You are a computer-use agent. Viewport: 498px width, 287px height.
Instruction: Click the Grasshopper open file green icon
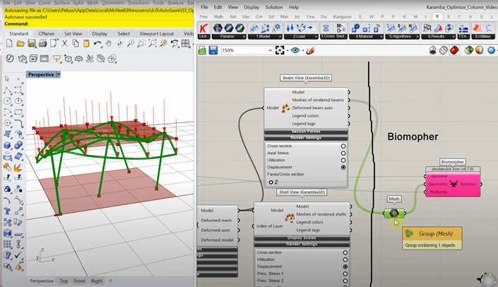[202, 50]
